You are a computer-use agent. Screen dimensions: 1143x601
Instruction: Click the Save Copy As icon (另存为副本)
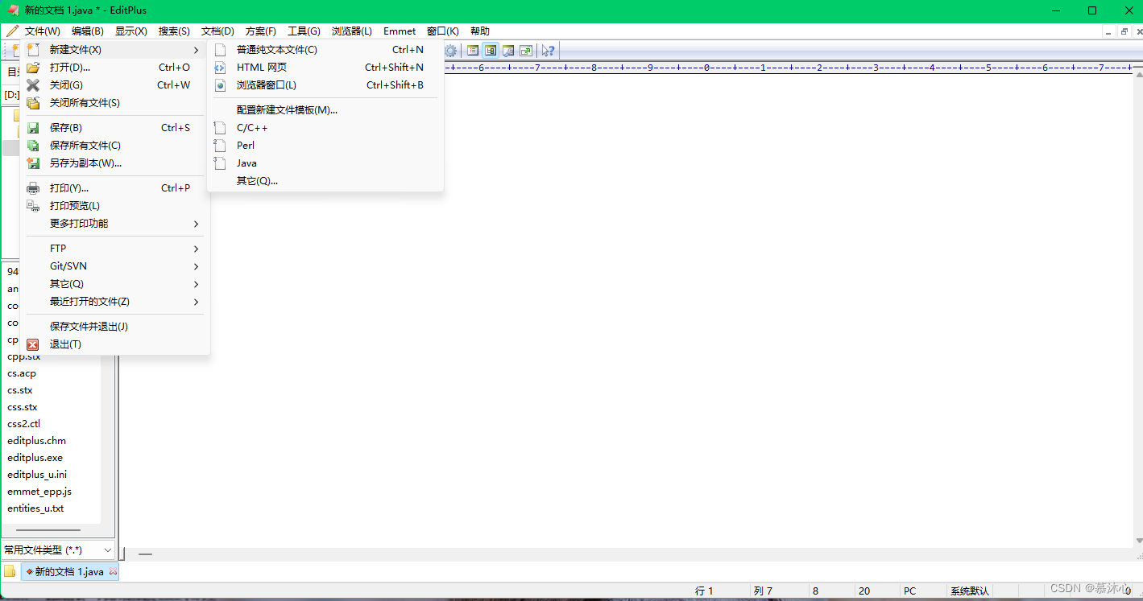coord(33,163)
